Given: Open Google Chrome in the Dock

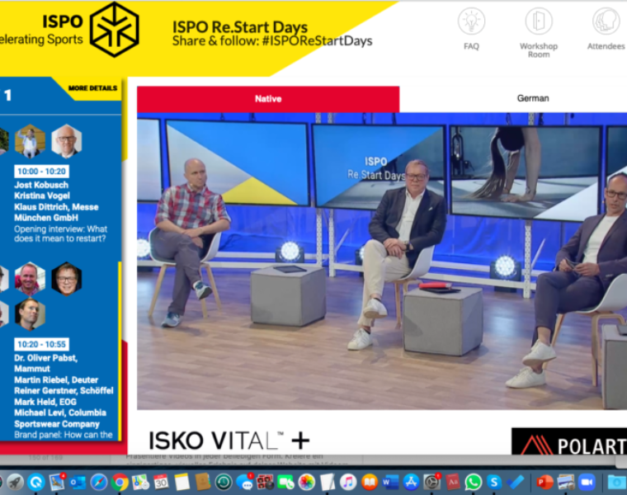Looking at the screenshot, I should (x=120, y=482).
